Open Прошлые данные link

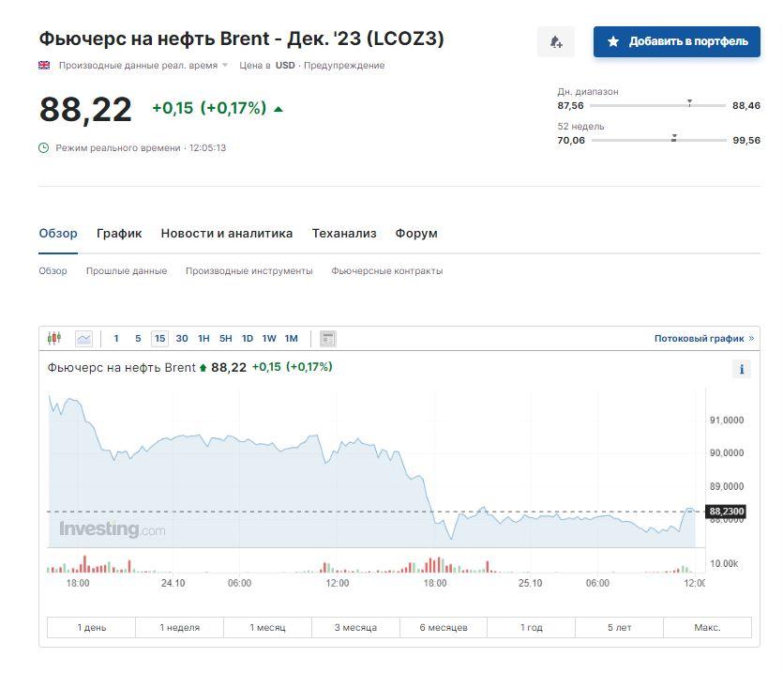pyautogui.click(x=127, y=270)
